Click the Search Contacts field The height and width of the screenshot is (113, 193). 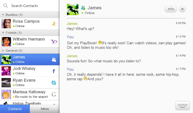click(x=30, y=6)
